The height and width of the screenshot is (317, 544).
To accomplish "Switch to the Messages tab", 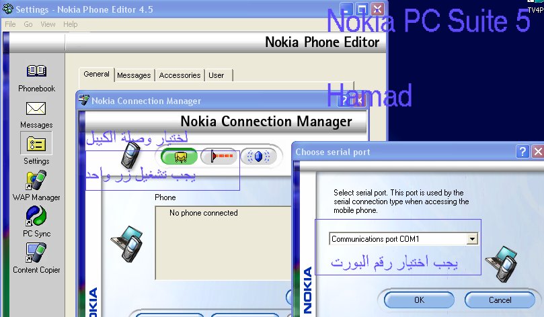I will click(x=134, y=75).
